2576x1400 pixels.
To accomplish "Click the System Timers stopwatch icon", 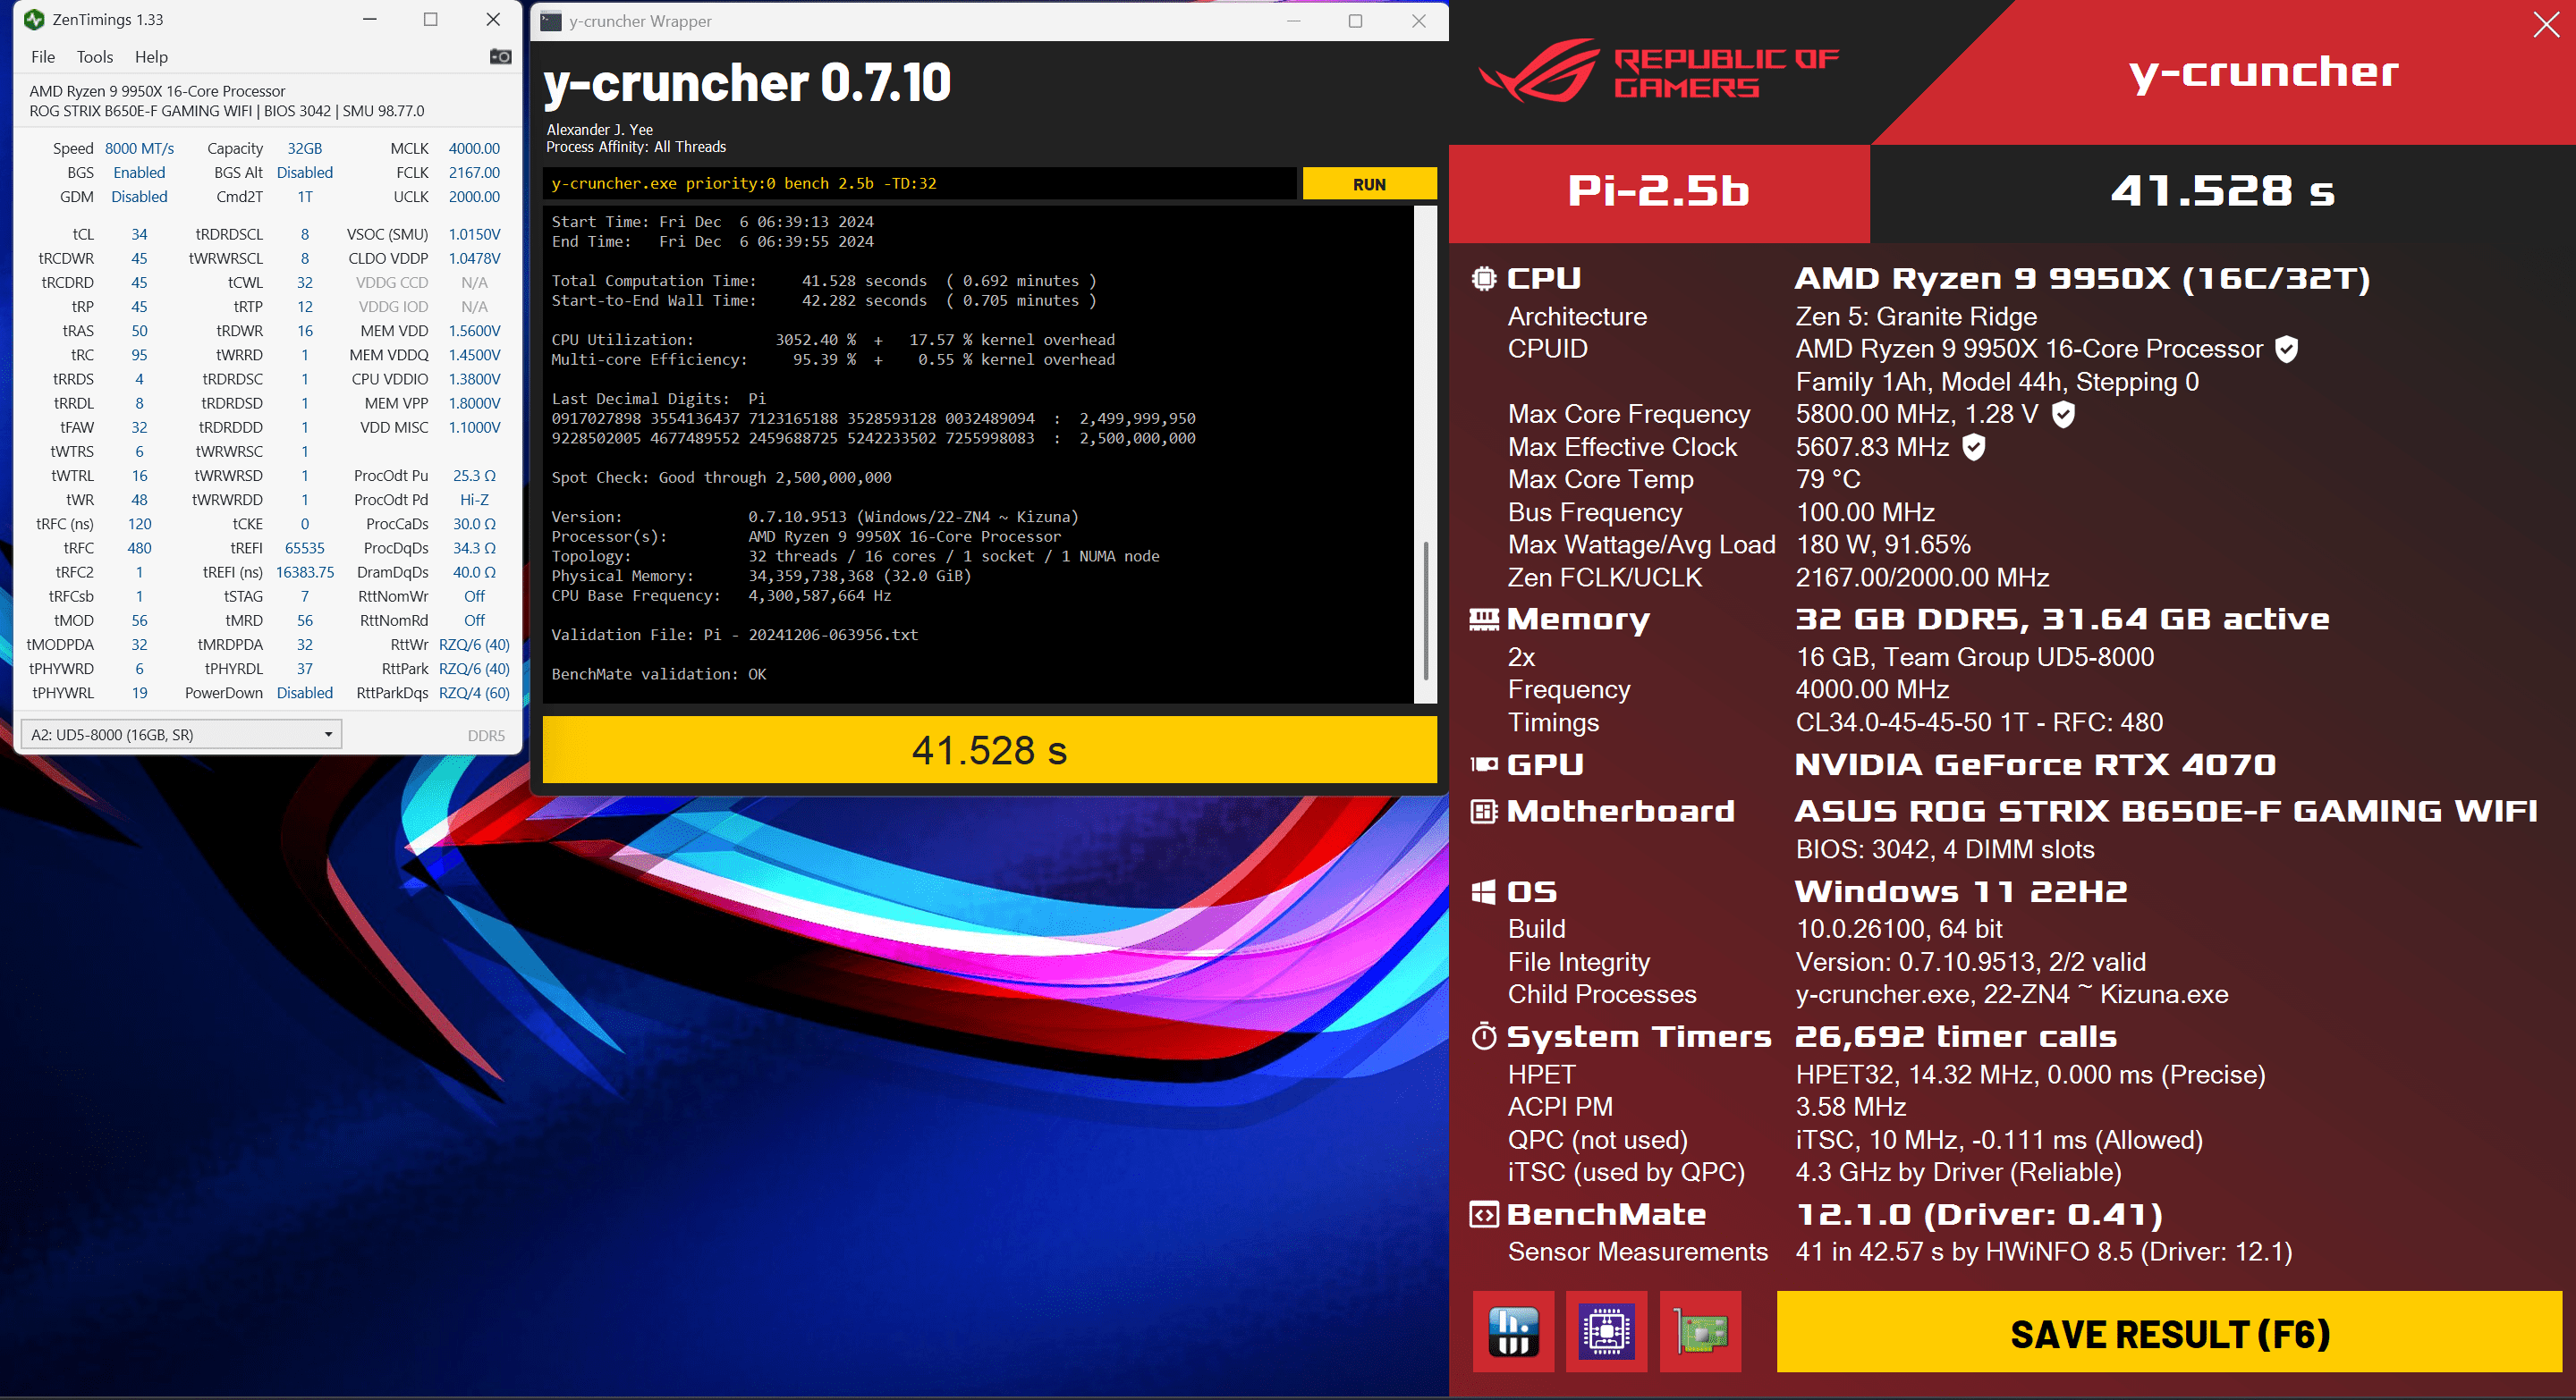I will pyautogui.click(x=1484, y=1036).
